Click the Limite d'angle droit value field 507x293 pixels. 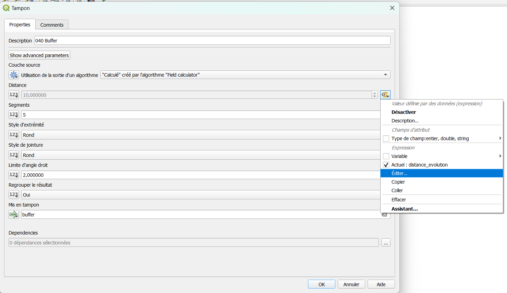[x=201, y=175]
